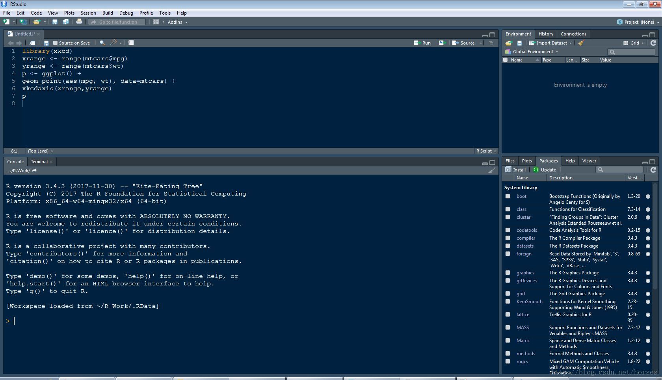Viewport: 662px width, 380px height.
Task: Click the view current working directory arrow
Action: [34, 171]
